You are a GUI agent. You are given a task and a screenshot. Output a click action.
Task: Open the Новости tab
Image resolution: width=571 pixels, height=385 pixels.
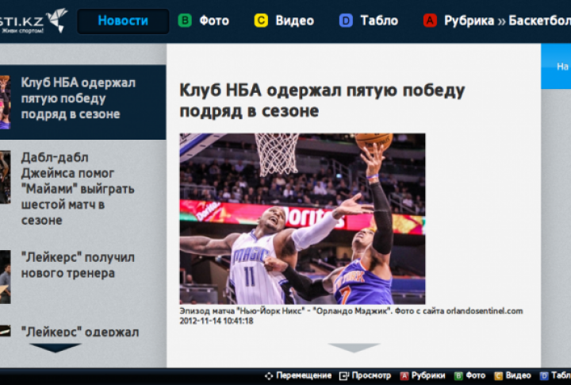click(x=123, y=21)
